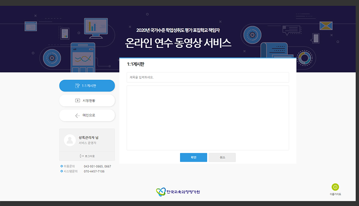Log out using the 로그아웃 link
The width and height of the screenshot is (359, 206).
(x=87, y=156)
